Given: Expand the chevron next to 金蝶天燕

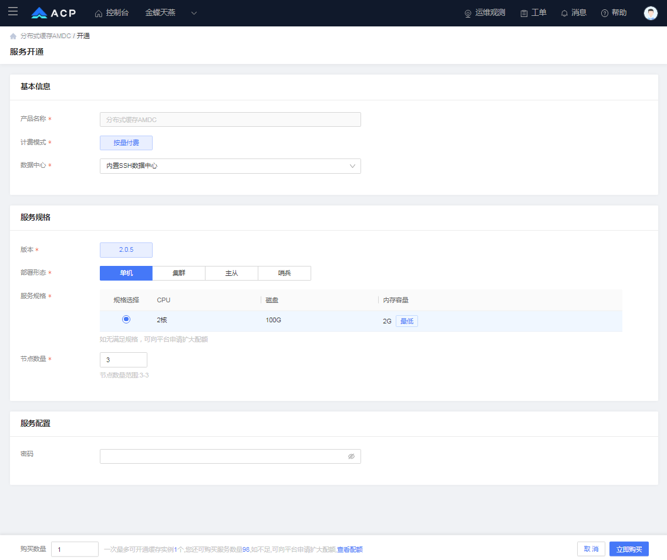Looking at the screenshot, I should [x=194, y=13].
